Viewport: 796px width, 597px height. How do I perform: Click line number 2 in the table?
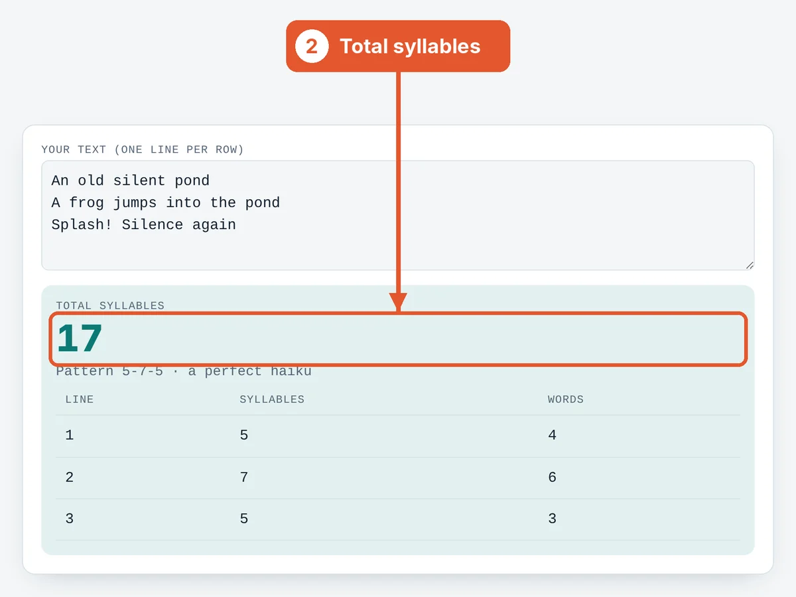point(70,477)
